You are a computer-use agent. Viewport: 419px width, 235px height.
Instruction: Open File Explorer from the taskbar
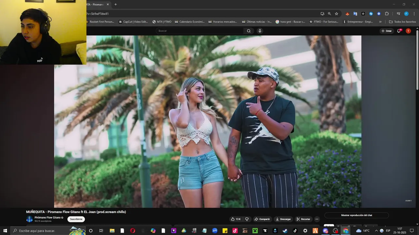(x=112, y=231)
